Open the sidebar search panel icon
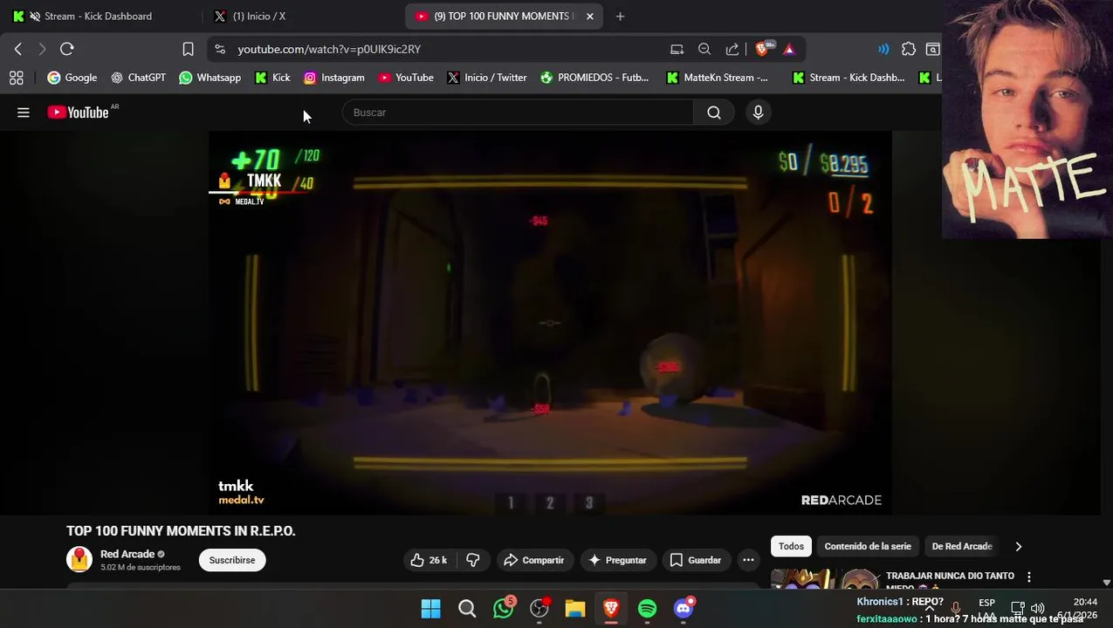This screenshot has height=628, width=1113. click(x=932, y=49)
